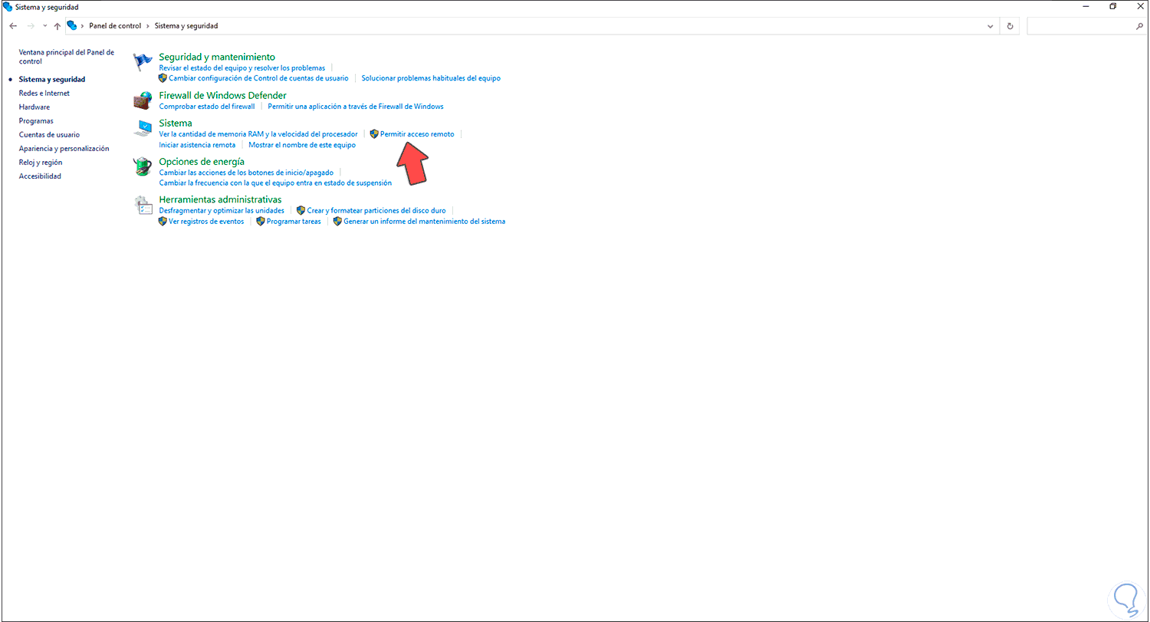Open Ventana principal del Panel de control
The height and width of the screenshot is (622, 1150).
tap(67, 57)
